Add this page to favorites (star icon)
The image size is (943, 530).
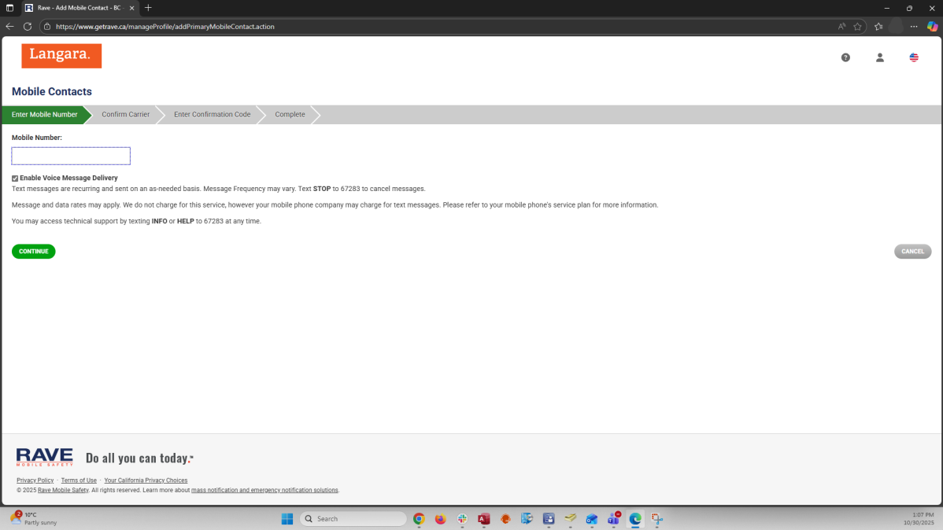(858, 26)
